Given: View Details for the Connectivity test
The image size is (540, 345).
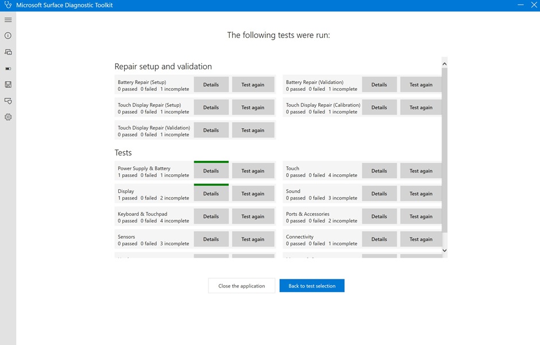Looking at the screenshot, I should point(379,239).
